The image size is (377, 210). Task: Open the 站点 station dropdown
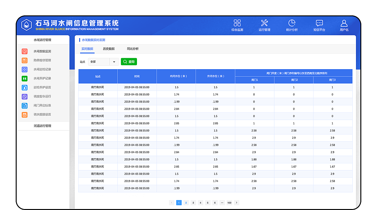click(x=104, y=62)
